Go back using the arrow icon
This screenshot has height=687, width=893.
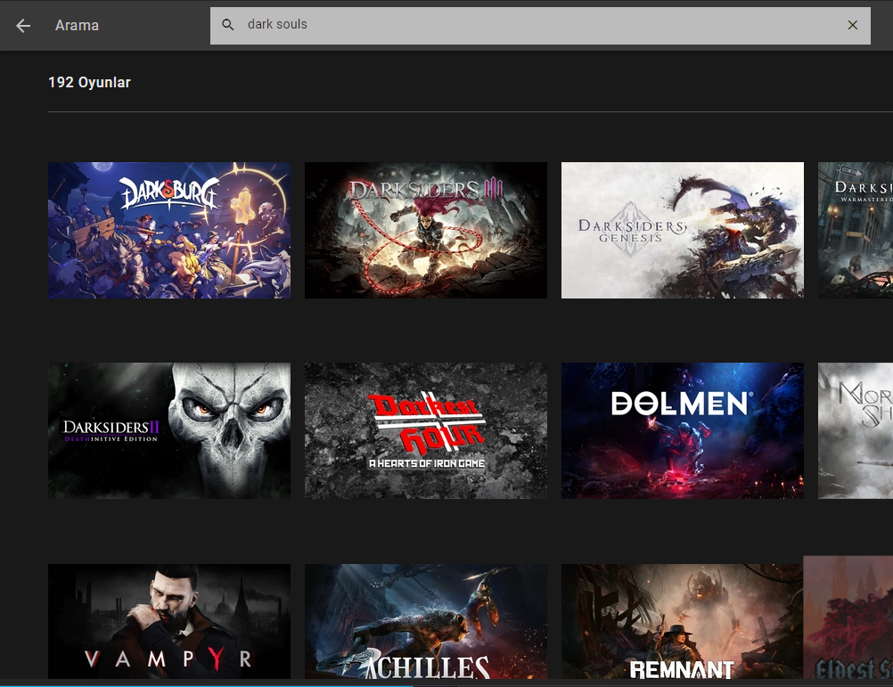pos(23,26)
